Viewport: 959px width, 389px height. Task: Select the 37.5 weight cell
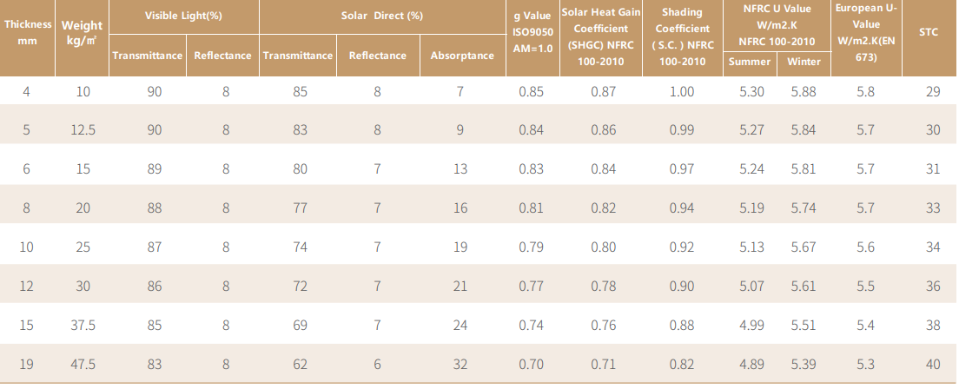(x=83, y=326)
